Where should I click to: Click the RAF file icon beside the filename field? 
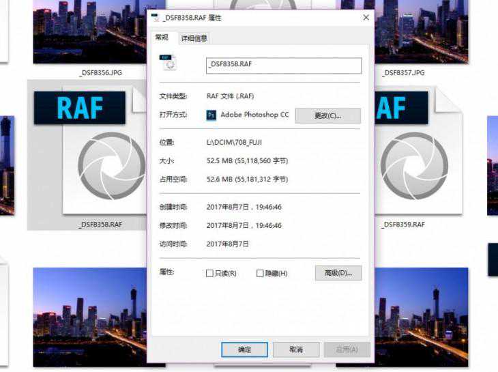pos(167,63)
